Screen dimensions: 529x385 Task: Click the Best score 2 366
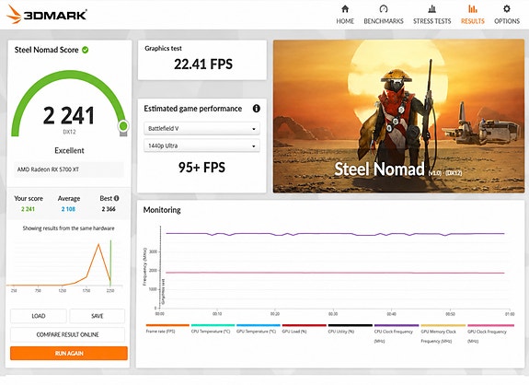[109, 209]
